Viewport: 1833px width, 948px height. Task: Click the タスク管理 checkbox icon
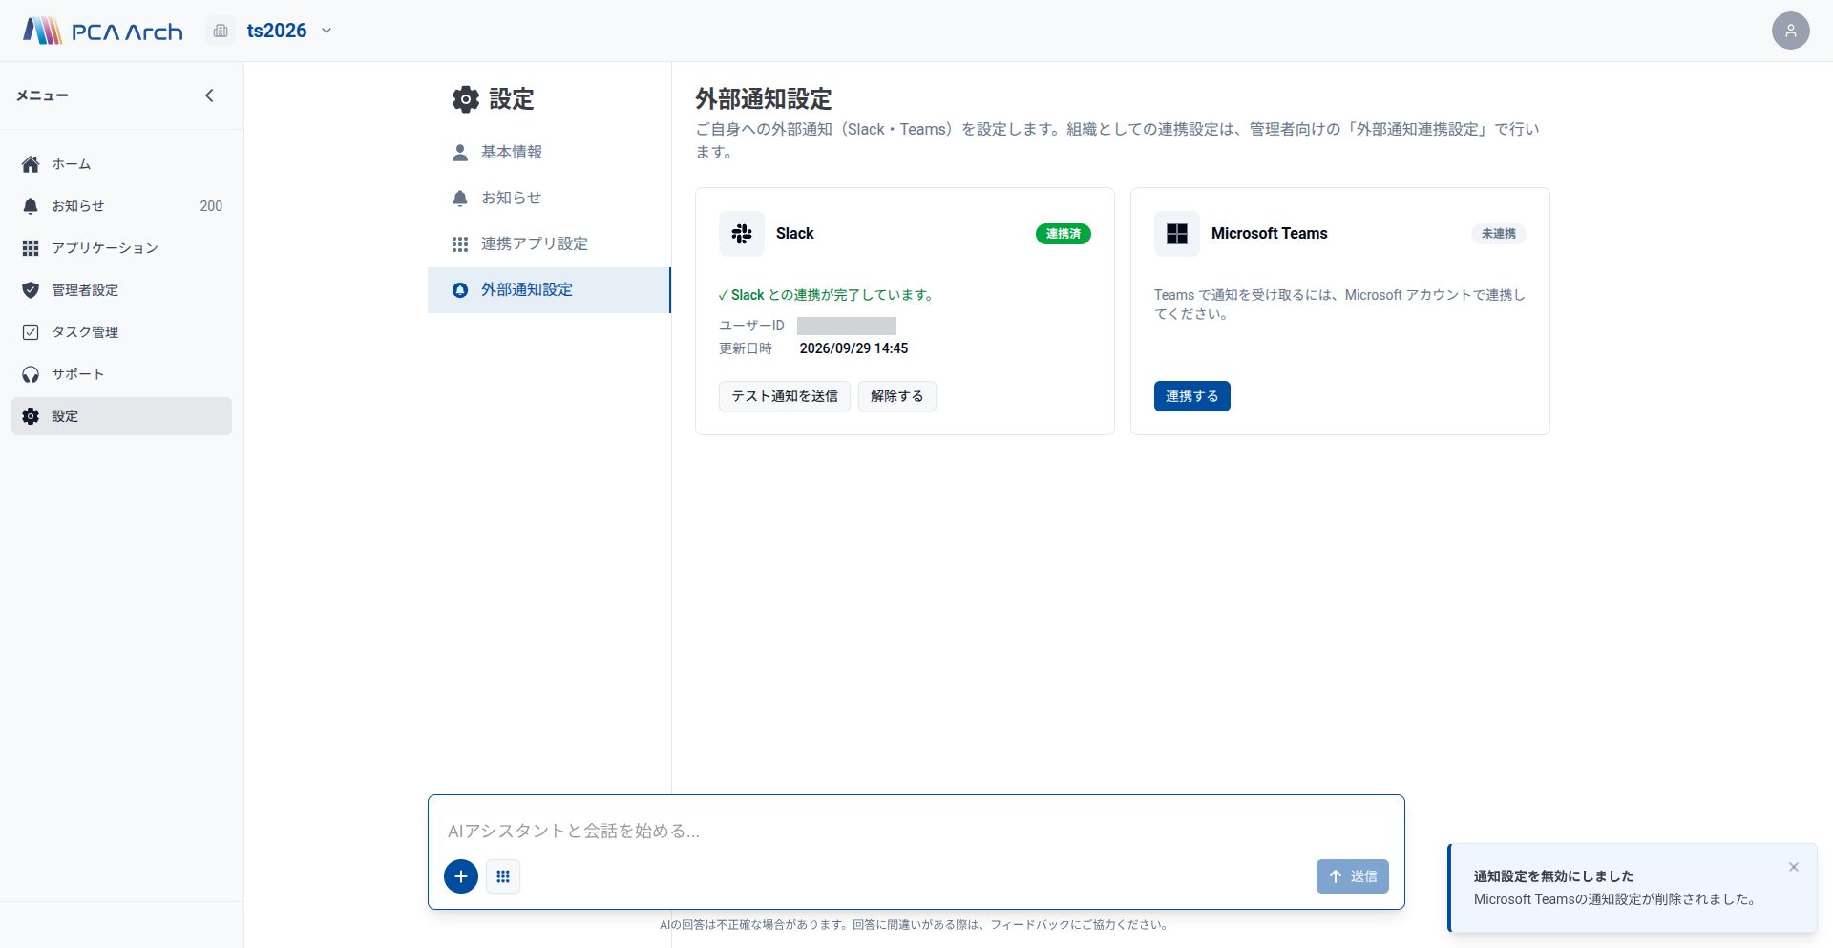[x=31, y=332]
